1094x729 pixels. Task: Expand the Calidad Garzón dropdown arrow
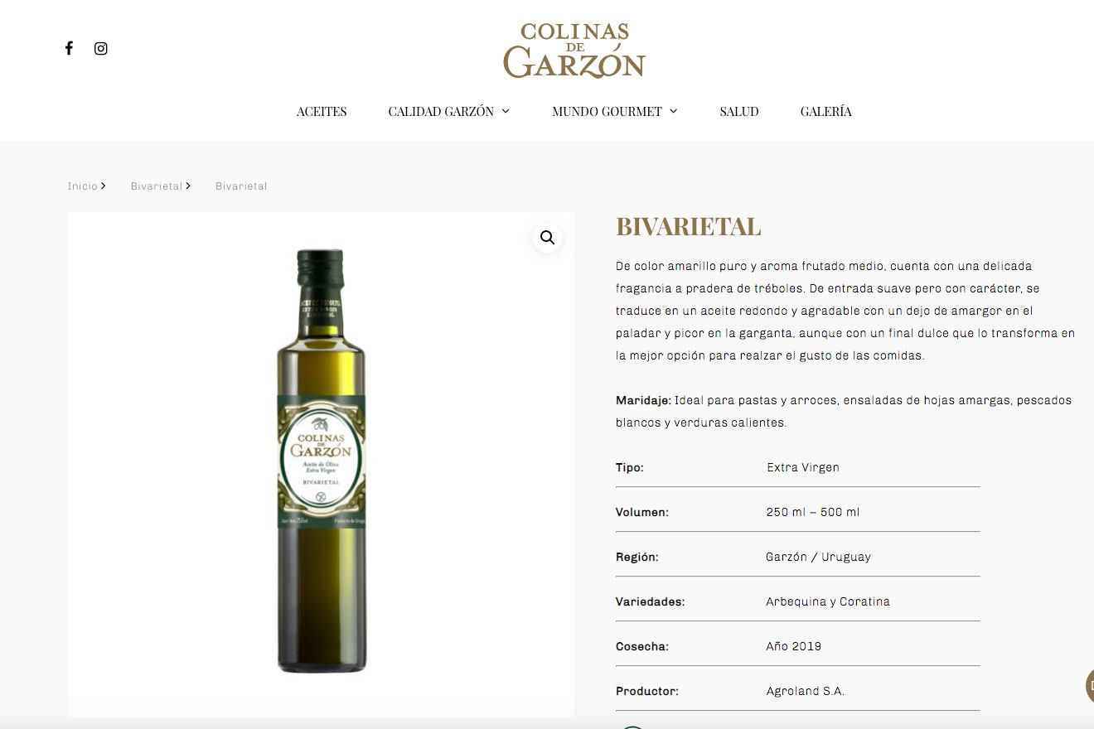click(506, 111)
